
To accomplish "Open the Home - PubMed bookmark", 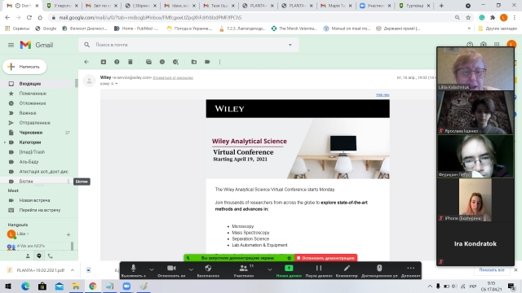I will 136,28.
